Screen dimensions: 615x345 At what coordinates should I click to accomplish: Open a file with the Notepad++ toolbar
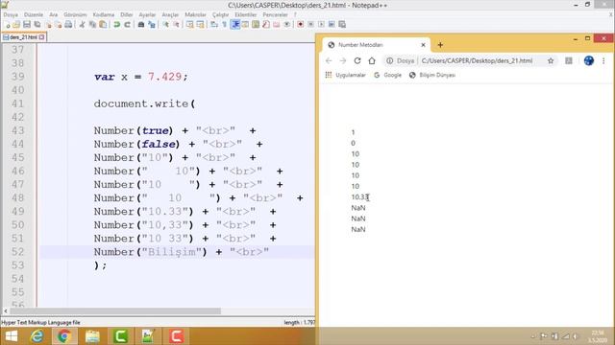16,24
